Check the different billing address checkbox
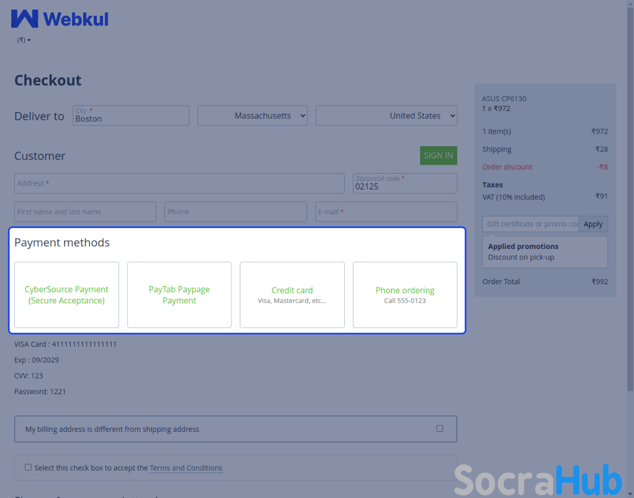This screenshot has height=498, width=634. click(x=439, y=428)
